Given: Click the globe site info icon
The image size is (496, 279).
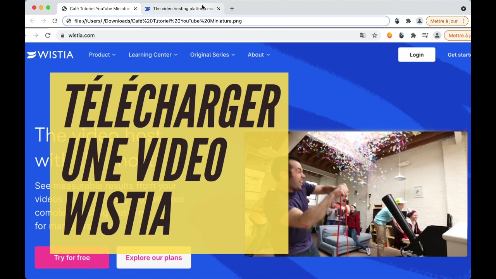Looking at the screenshot, I should [x=69, y=21].
